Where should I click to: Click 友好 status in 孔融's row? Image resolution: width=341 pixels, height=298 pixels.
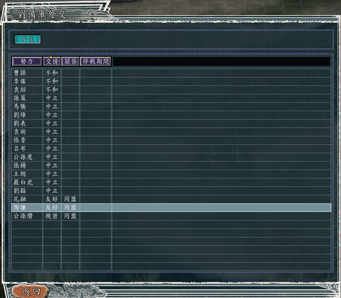click(52, 199)
